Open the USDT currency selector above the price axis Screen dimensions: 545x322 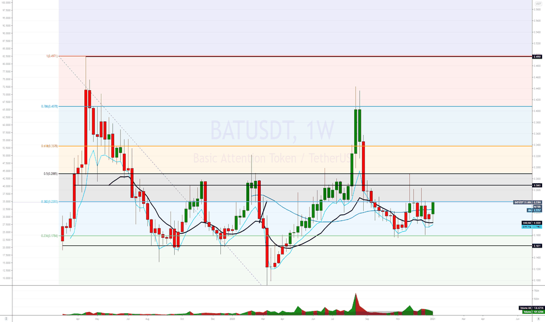point(539,4)
